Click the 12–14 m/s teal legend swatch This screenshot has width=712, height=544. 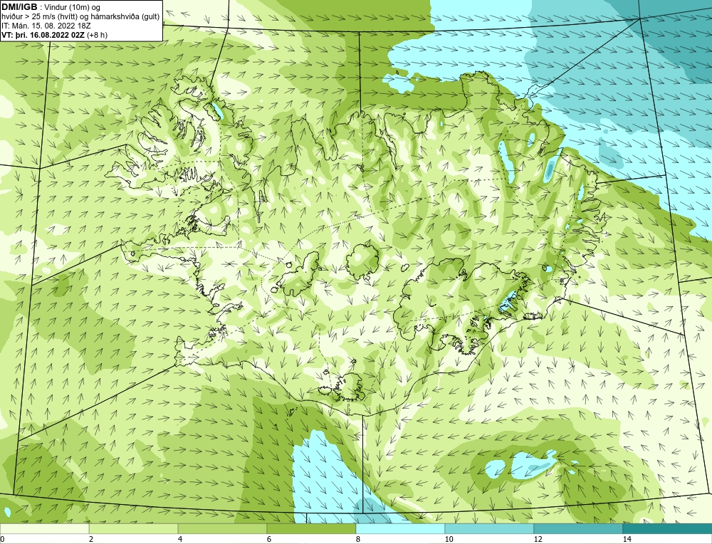pos(578,528)
